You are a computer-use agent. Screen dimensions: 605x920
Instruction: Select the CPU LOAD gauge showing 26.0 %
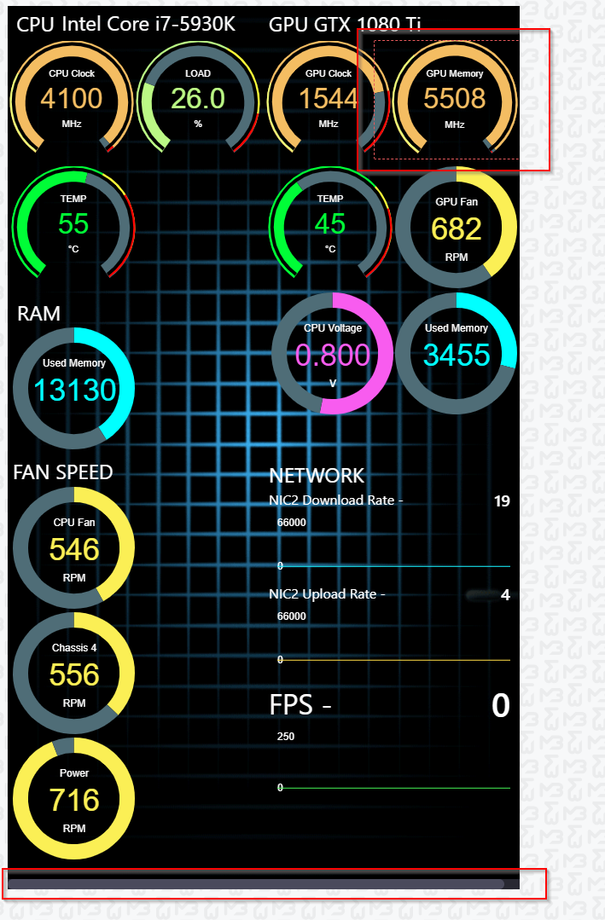click(198, 99)
